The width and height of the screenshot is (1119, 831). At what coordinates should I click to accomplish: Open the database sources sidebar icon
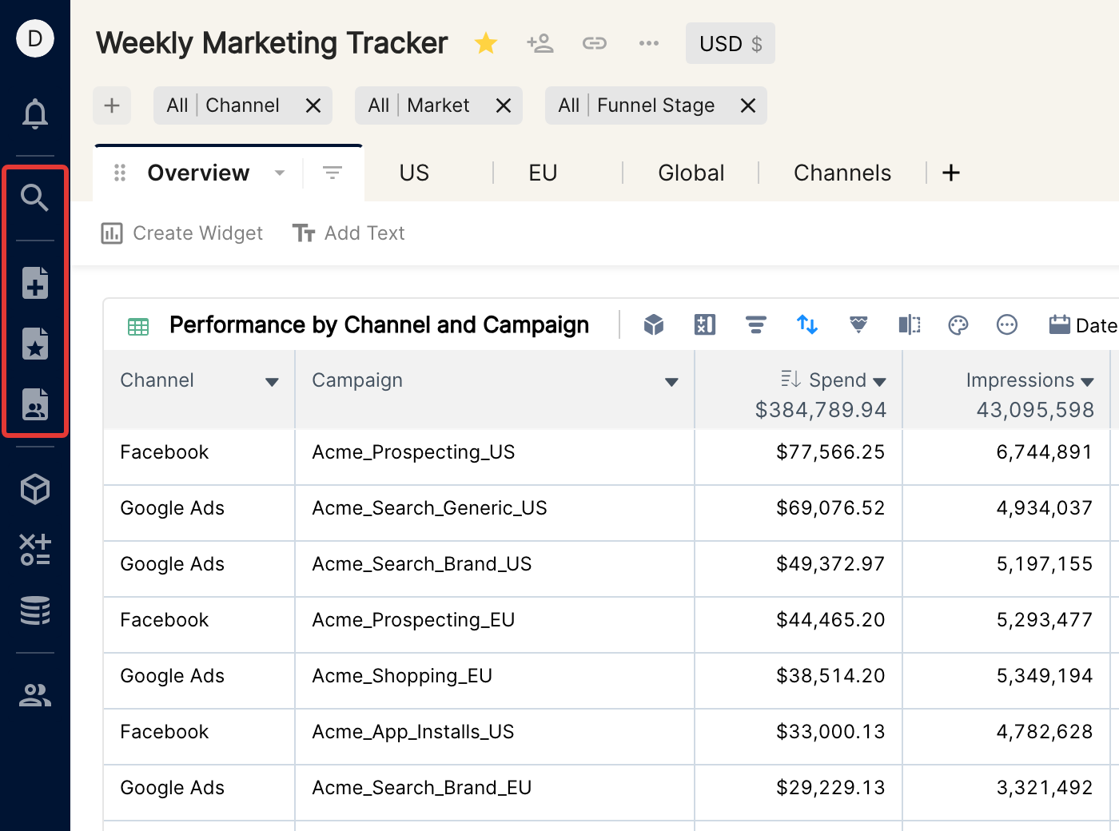click(35, 610)
